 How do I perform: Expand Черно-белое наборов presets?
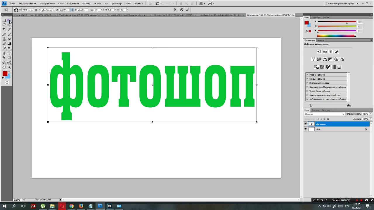(x=307, y=91)
